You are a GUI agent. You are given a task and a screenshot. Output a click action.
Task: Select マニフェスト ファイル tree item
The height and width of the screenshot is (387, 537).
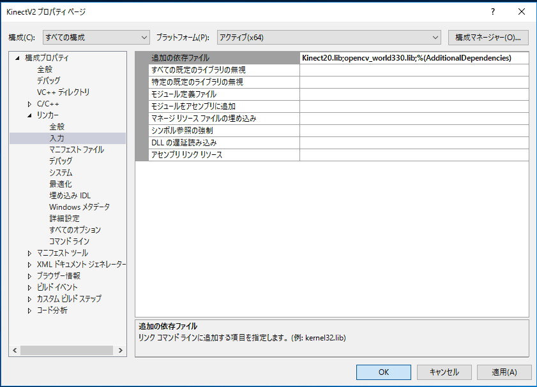pos(77,150)
